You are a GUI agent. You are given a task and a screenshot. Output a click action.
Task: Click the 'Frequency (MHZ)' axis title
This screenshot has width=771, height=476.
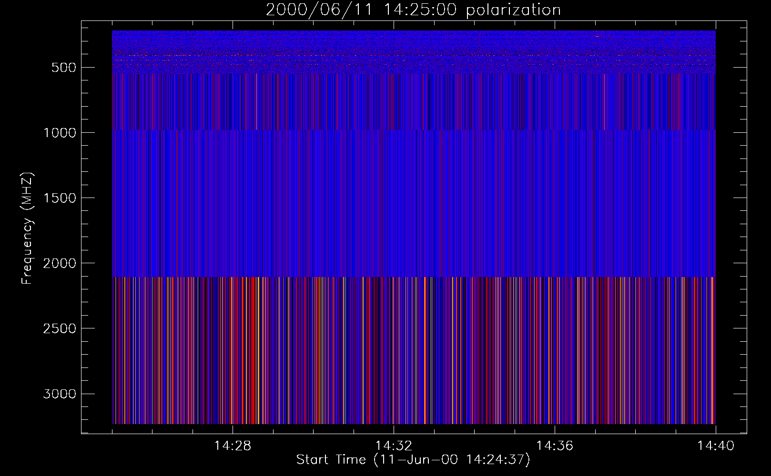click(27, 228)
